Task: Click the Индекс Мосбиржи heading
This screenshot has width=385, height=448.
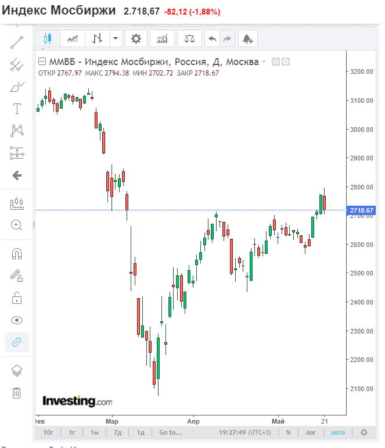Action: (59, 10)
